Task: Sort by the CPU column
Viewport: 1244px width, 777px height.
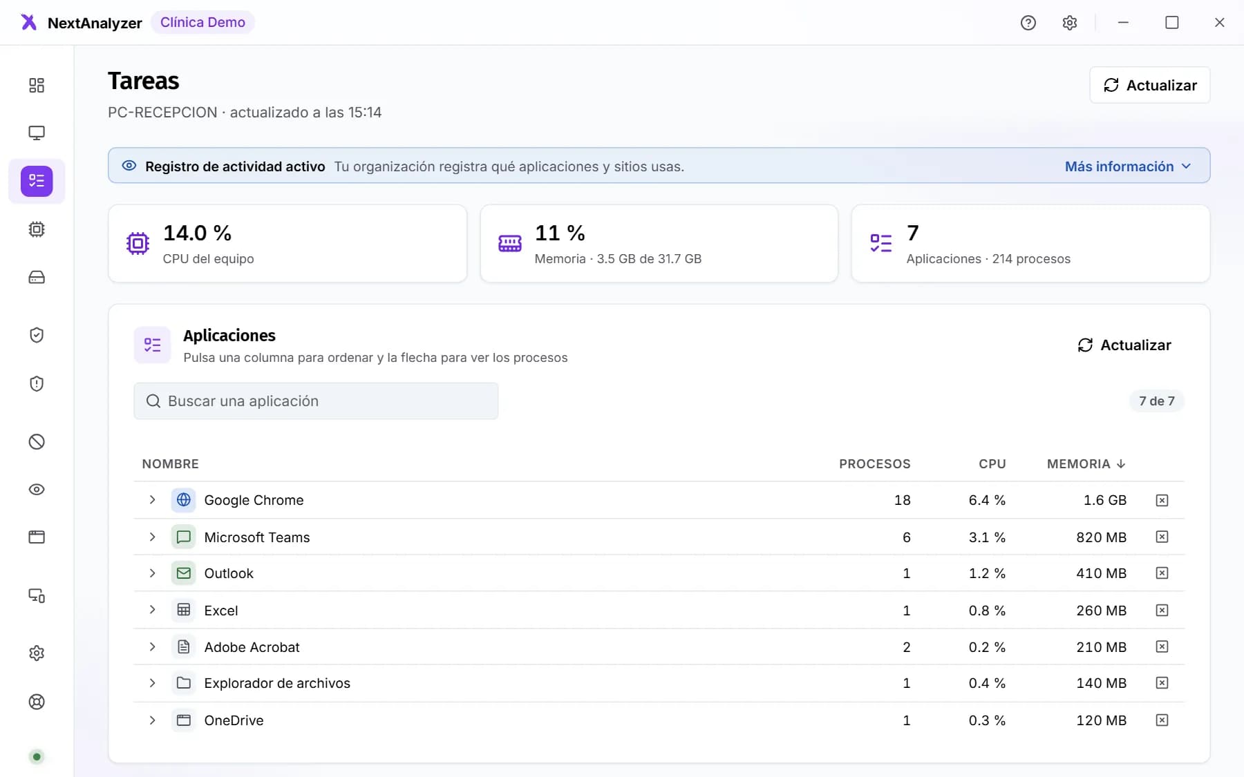Action: 992,464
